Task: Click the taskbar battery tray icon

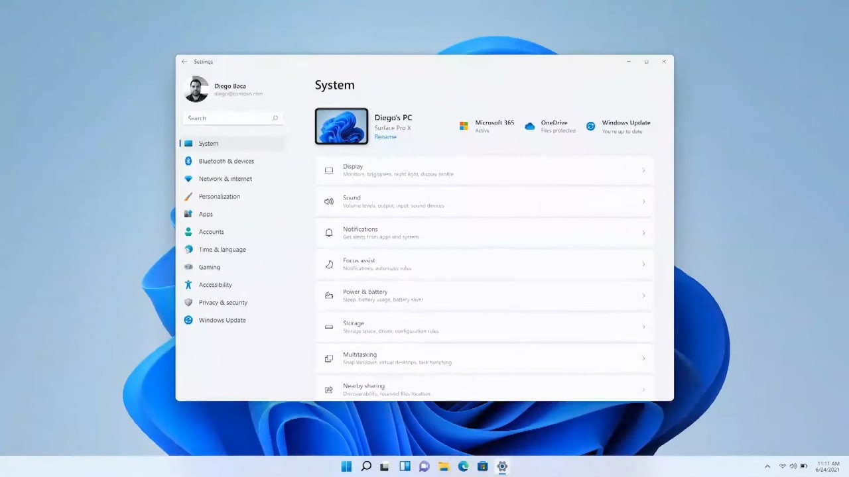Action: point(804,466)
